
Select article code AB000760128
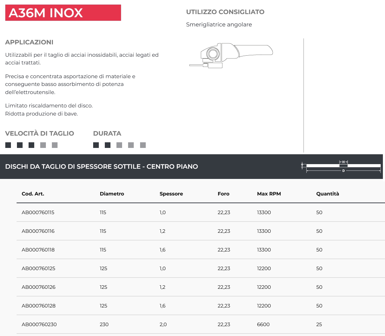(38, 306)
